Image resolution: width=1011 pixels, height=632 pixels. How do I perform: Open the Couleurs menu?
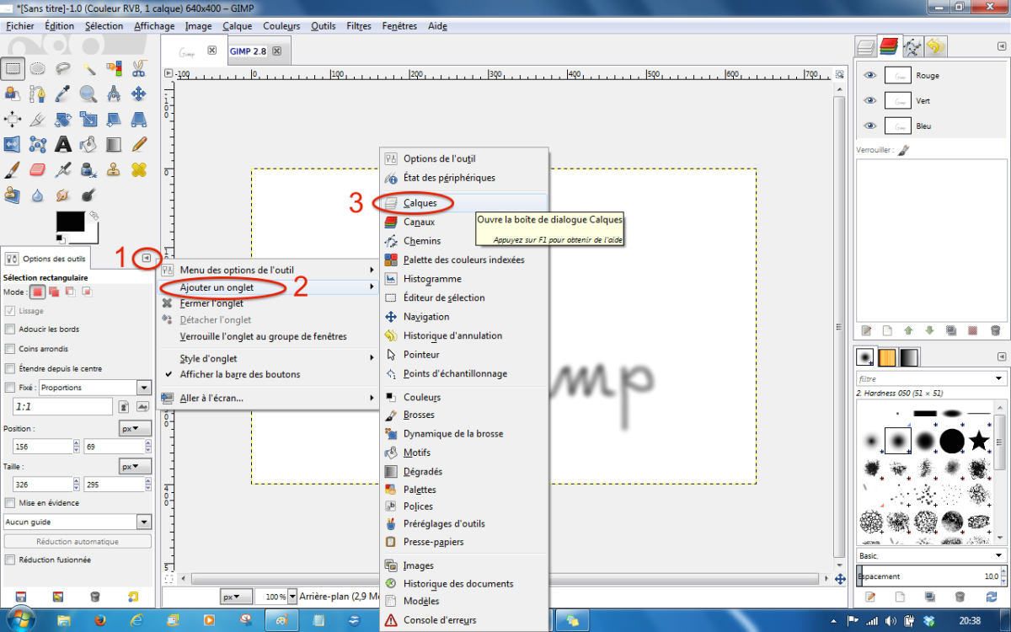click(x=281, y=26)
